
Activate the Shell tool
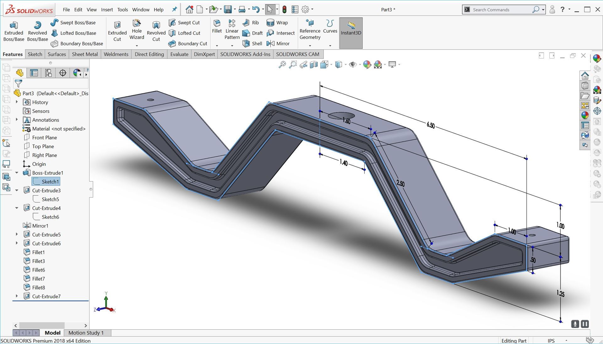tap(252, 44)
